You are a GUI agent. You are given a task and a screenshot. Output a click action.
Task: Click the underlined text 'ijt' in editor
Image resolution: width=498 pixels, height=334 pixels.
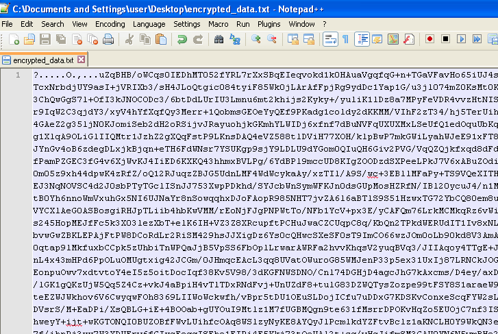74,322
